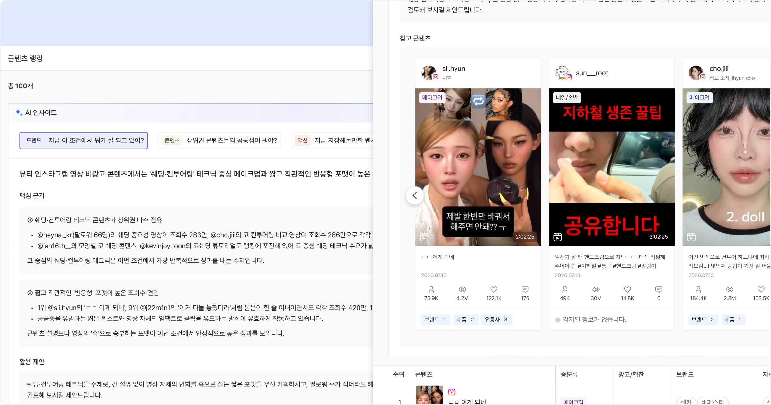Screen dimensions: 771x405
Task: Click the 30M view count on sun__root card
Action: point(596,298)
